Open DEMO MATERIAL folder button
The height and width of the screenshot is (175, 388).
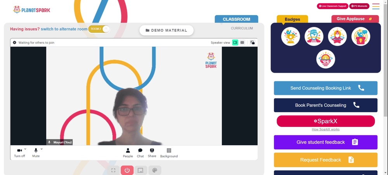click(x=166, y=30)
